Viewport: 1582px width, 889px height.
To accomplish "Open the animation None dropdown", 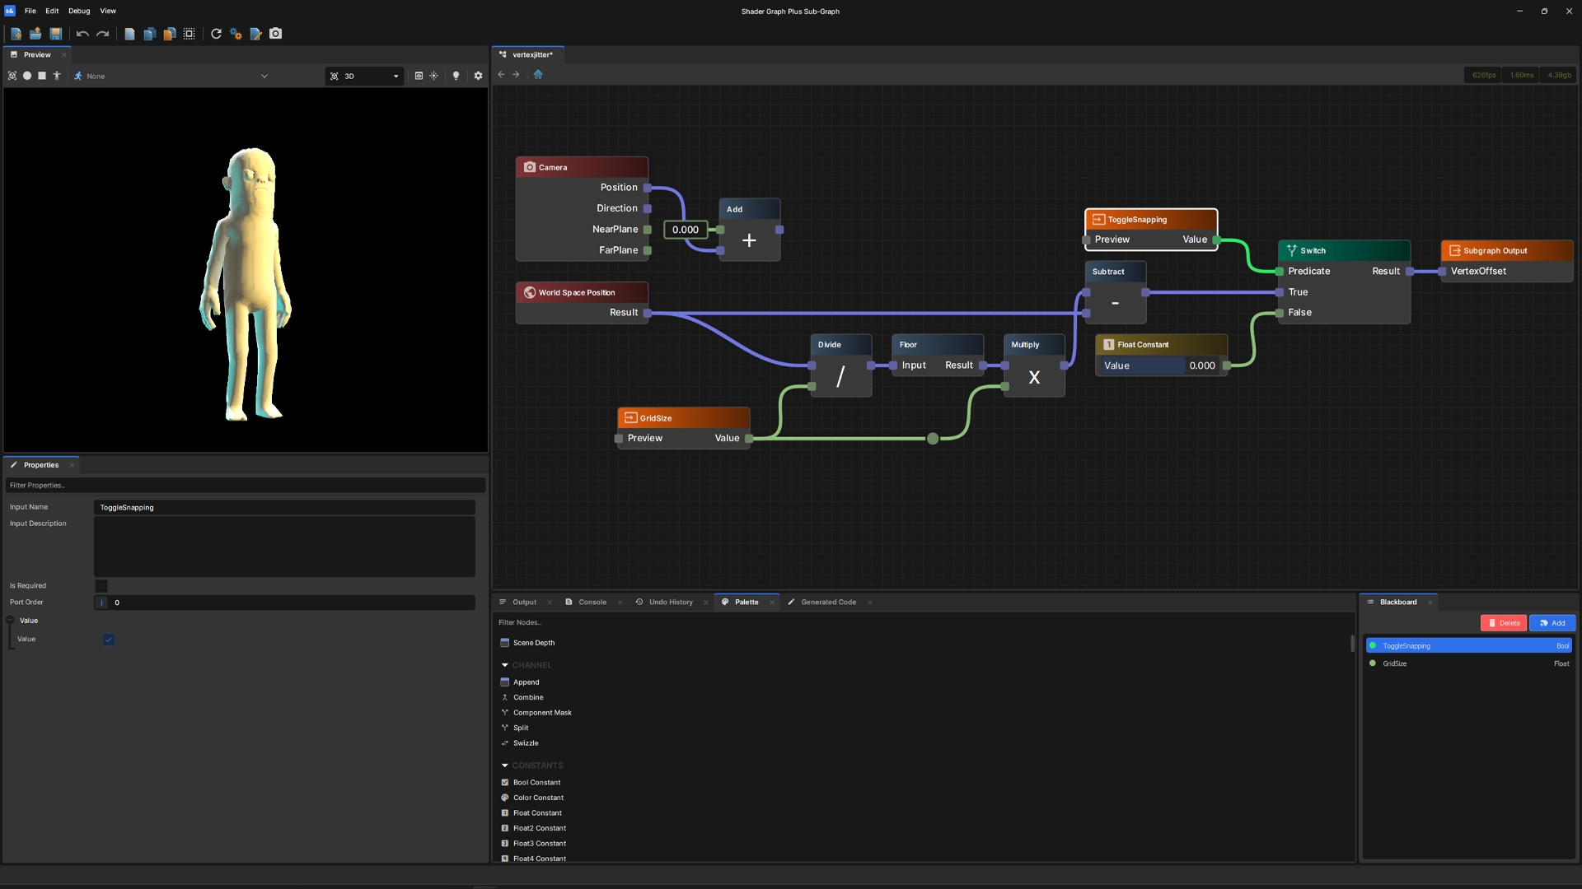I will [x=171, y=76].
